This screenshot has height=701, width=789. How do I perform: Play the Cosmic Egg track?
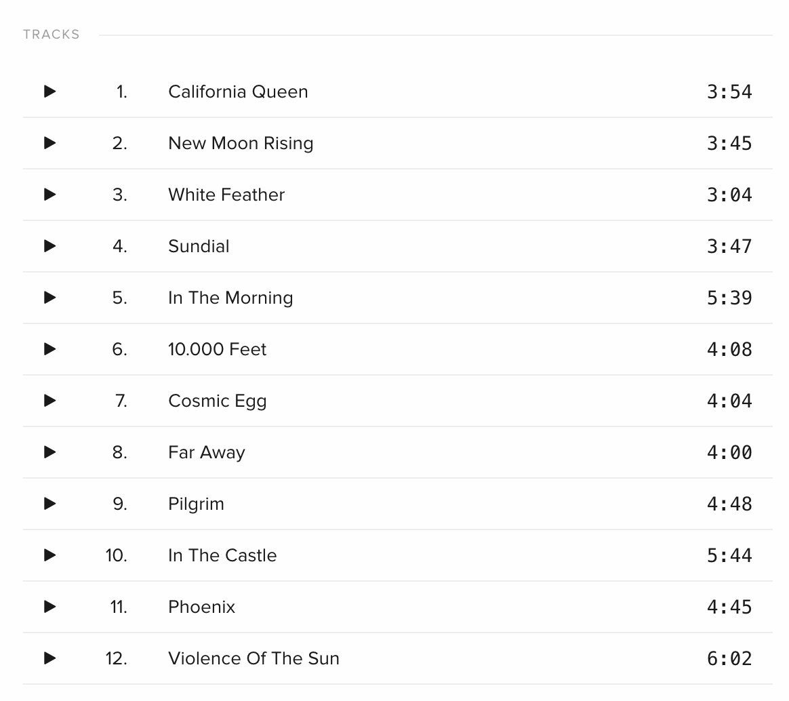point(49,401)
